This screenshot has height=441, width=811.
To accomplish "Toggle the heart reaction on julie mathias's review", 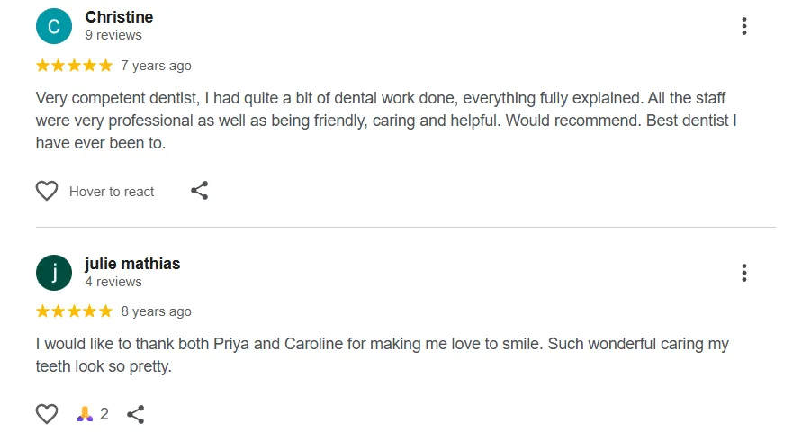I will coord(47,414).
